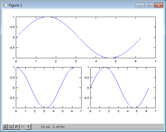Viewport: 166px width, 132px height.
Task: Click the coordinate readout in status bar
Action: 53,127
